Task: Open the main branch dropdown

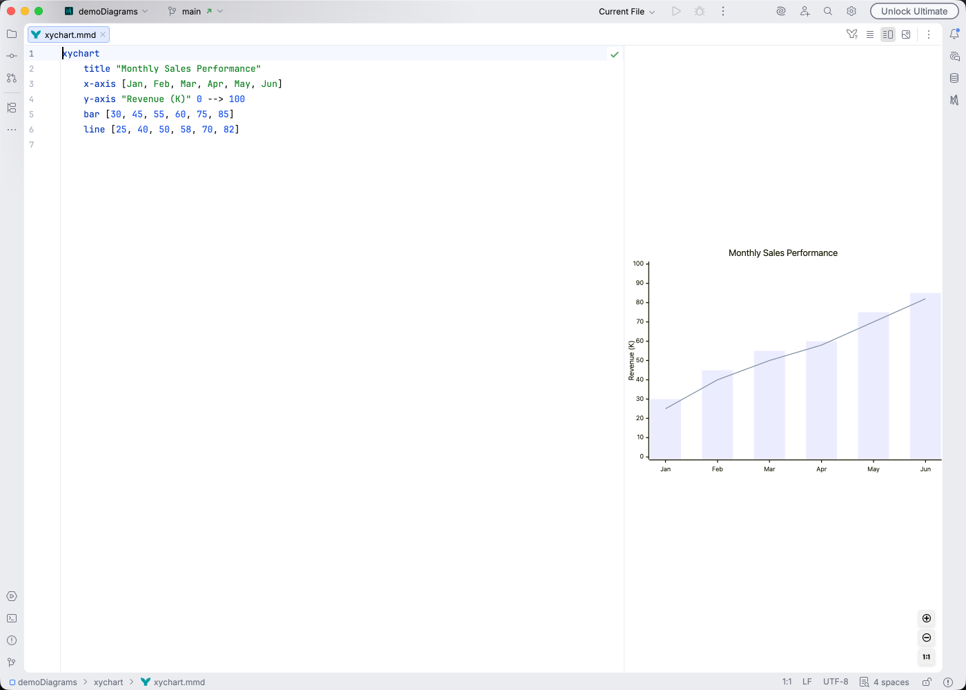Action: point(195,11)
